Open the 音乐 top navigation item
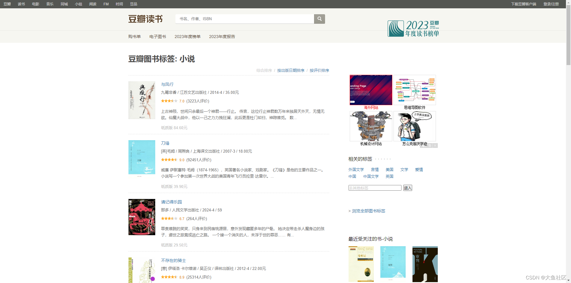Viewport: 571px width, 283px height. click(50, 4)
